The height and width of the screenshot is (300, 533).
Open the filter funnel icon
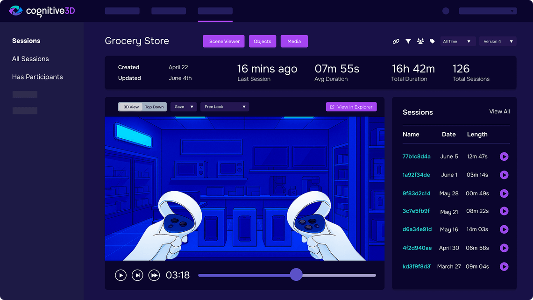tap(408, 41)
